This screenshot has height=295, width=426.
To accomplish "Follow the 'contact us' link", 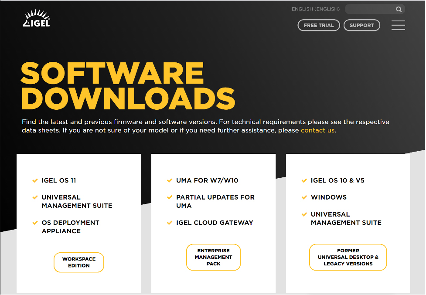I will tap(317, 130).
